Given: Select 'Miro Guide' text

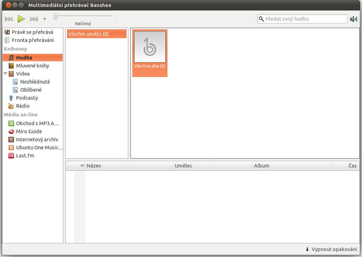Looking at the screenshot, I should tap(29, 131).
